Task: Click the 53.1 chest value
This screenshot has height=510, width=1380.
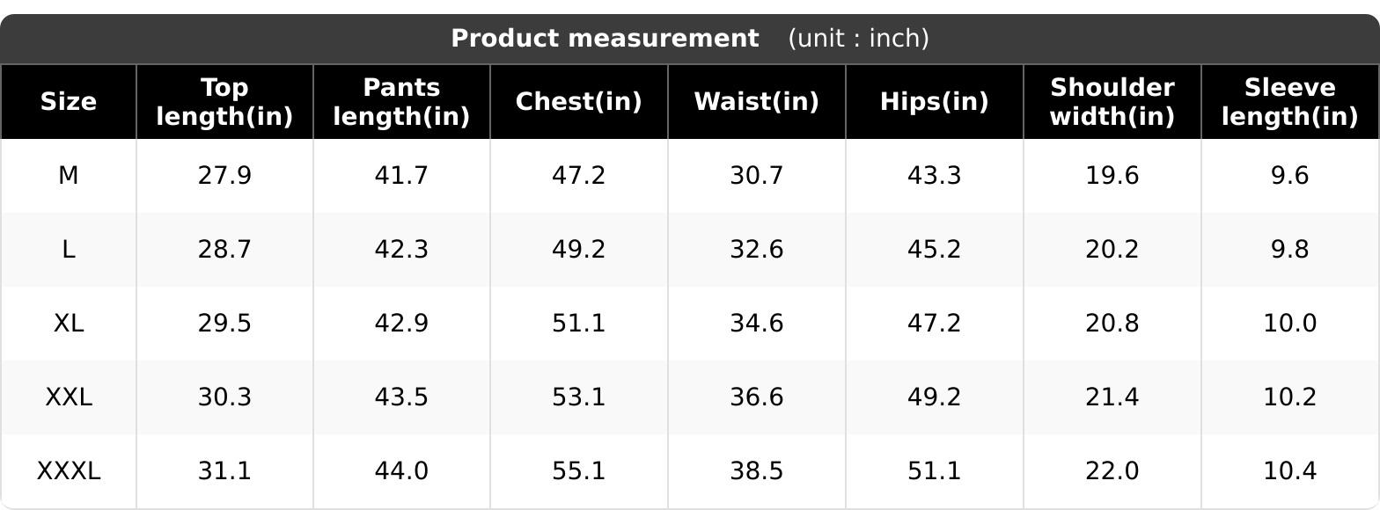Action: pos(579,397)
